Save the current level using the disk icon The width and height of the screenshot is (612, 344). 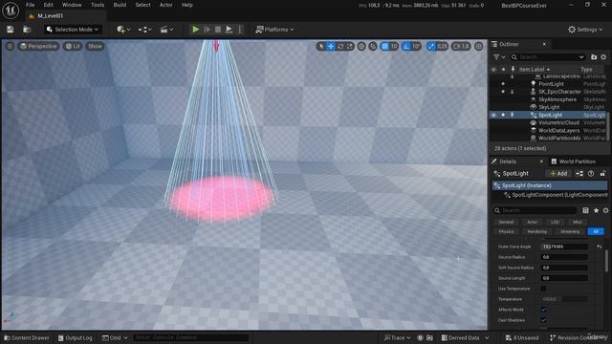tap(11, 30)
